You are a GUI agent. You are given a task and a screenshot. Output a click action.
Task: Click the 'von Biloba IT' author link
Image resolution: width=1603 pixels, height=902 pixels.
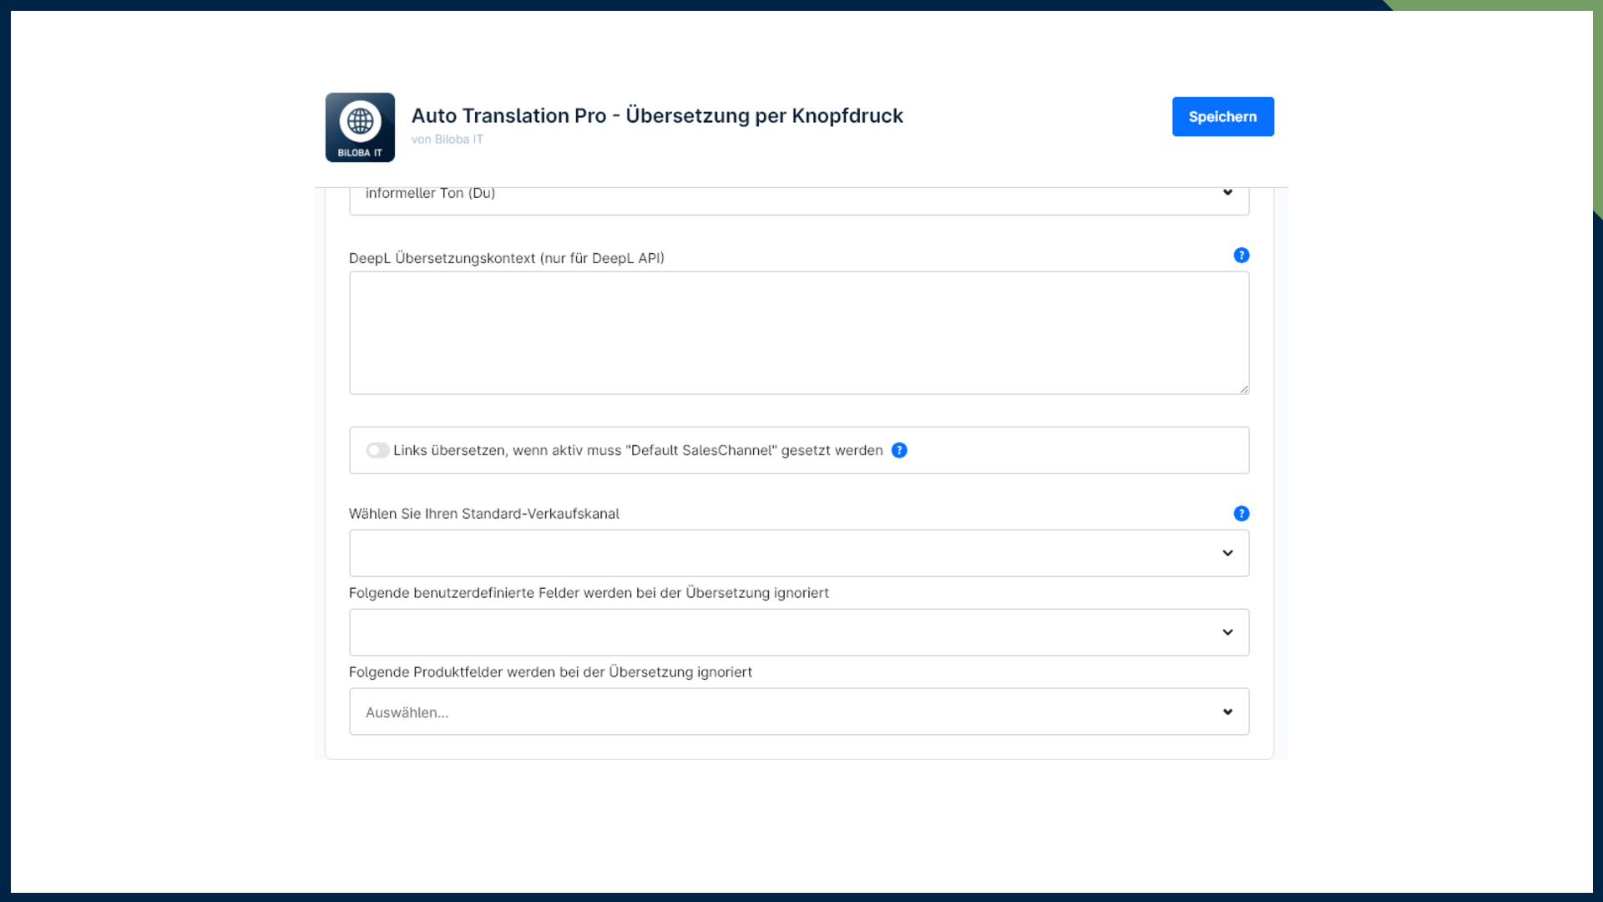[447, 139]
